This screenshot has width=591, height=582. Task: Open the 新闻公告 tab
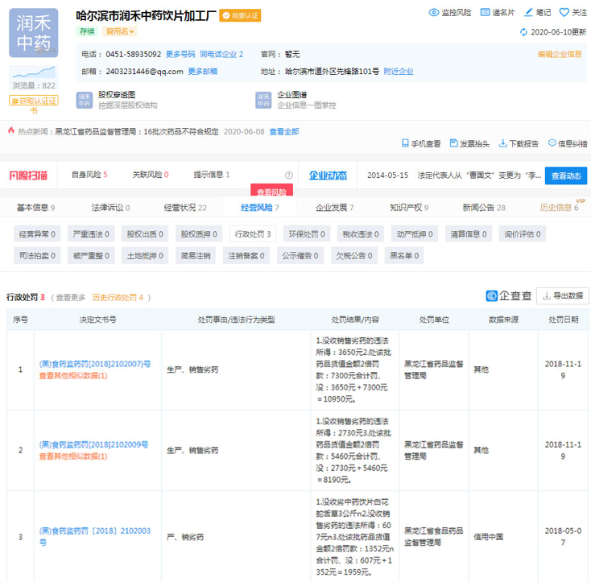point(484,207)
